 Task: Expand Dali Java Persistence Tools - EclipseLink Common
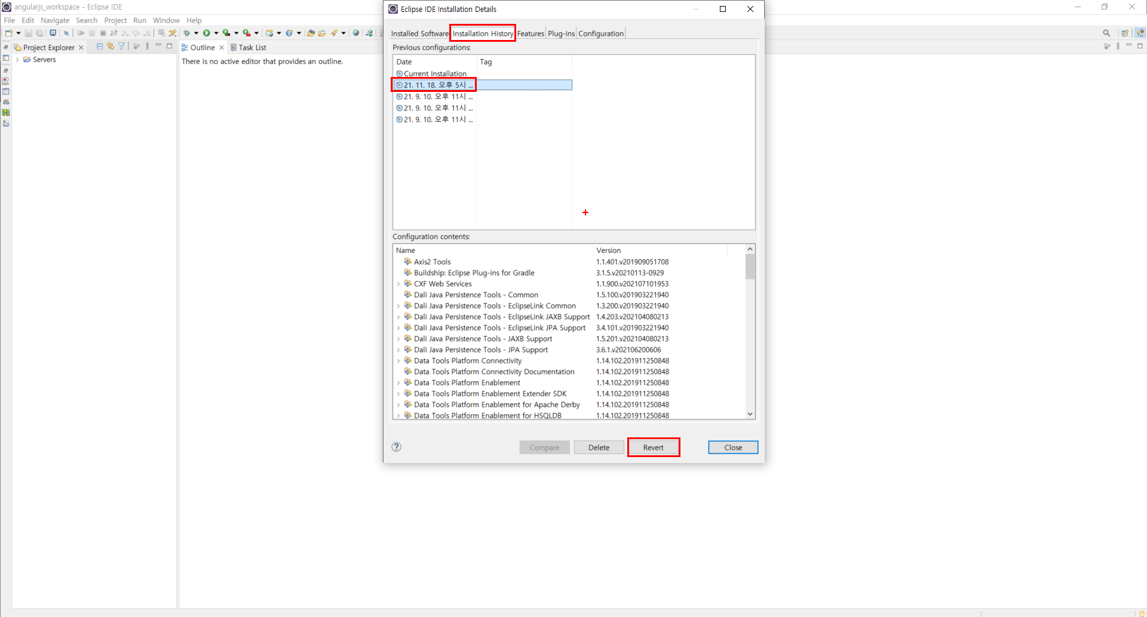[x=398, y=306]
